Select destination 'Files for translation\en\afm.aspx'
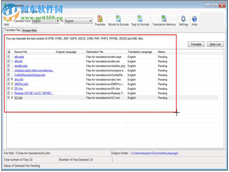Viewport: 229px width, 172px height. tap(104, 57)
